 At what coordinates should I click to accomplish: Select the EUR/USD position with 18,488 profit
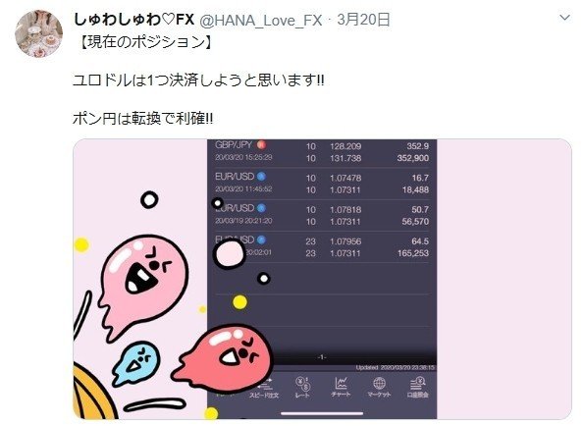coord(322,184)
